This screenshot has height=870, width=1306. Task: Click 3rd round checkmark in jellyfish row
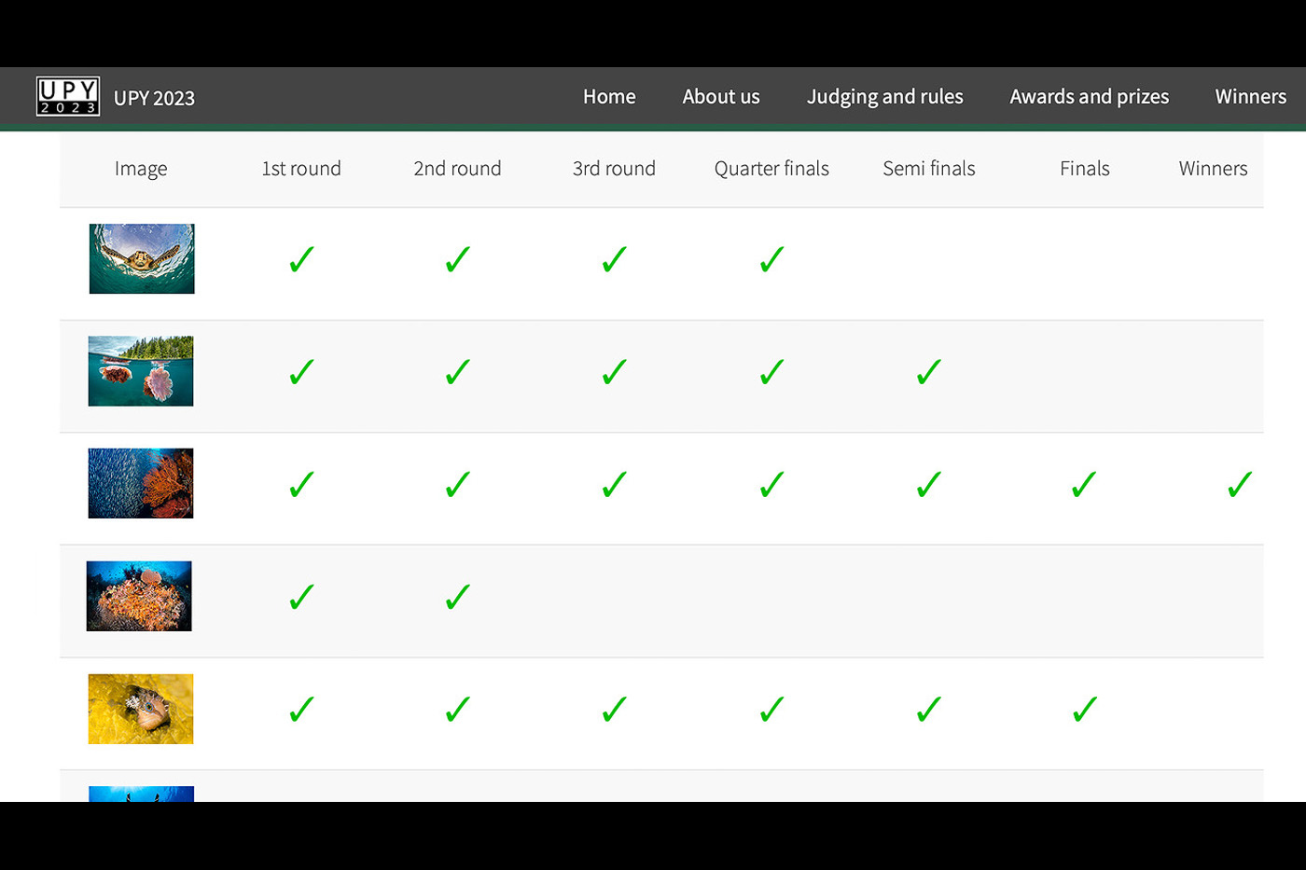614,372
